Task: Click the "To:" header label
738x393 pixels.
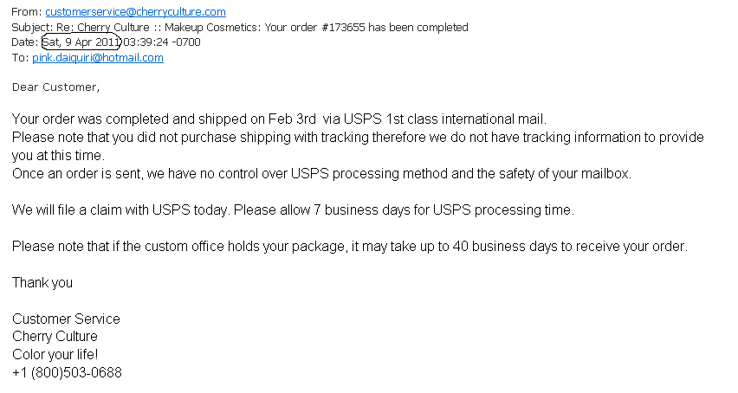Action: click(20, 58)
